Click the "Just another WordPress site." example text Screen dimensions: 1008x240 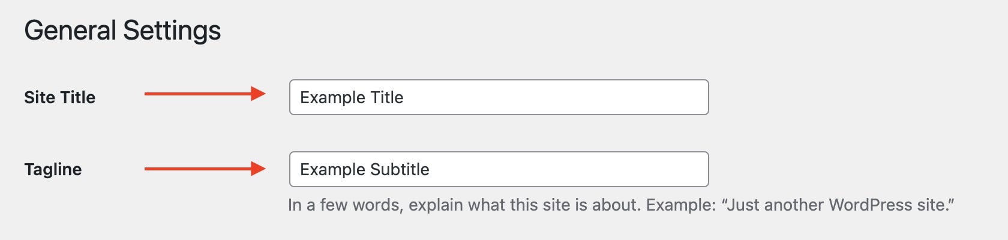[x=838, y=205]
